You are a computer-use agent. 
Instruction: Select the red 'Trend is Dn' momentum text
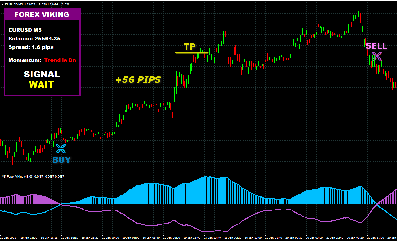pos(60,60)
